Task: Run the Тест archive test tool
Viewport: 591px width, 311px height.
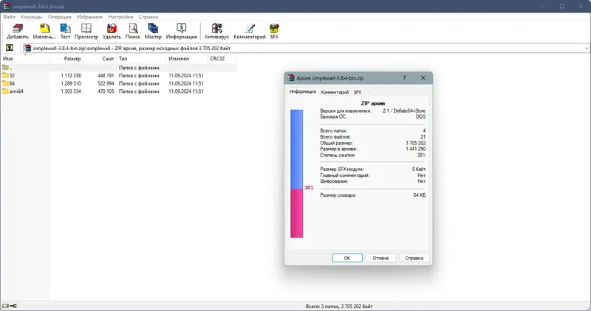Action: point(65,29)
